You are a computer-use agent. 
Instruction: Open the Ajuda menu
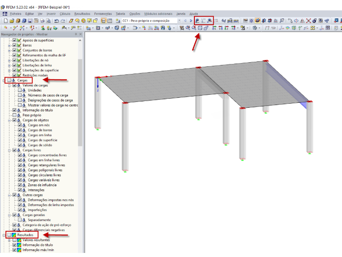pyautogui.click(x=193, y=14)
